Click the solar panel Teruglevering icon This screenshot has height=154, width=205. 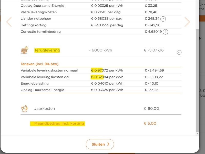pos(25,50)
